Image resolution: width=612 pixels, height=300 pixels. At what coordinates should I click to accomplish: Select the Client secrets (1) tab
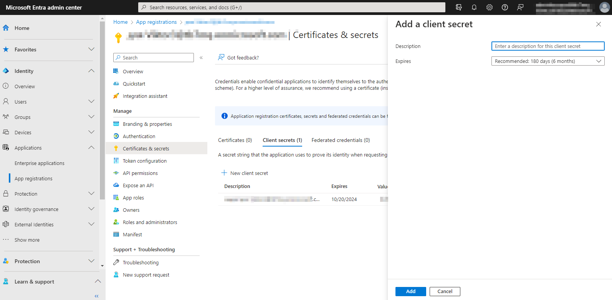click(282, 140)
